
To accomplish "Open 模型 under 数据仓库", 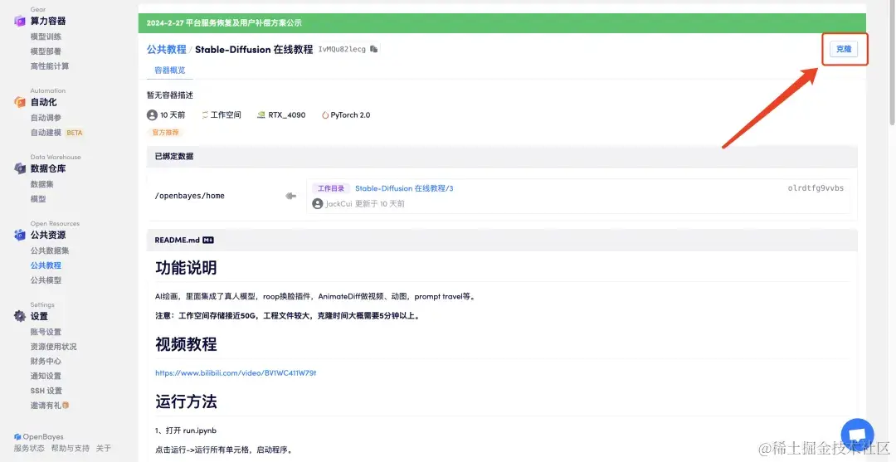I will point(38,199).
